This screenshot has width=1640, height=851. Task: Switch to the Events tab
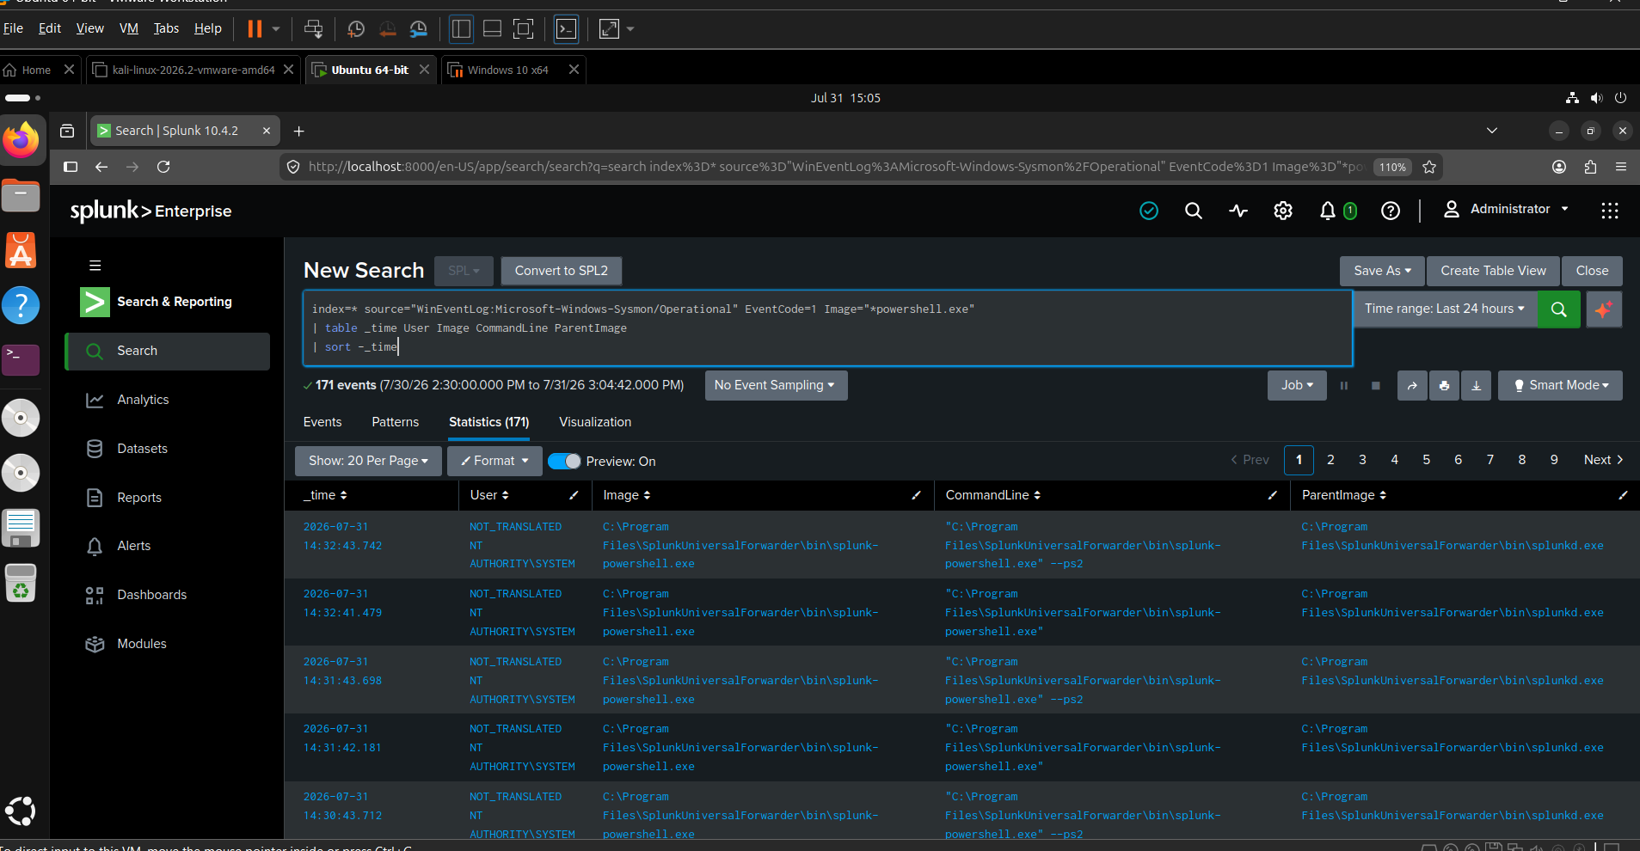(x=322, y=422)
